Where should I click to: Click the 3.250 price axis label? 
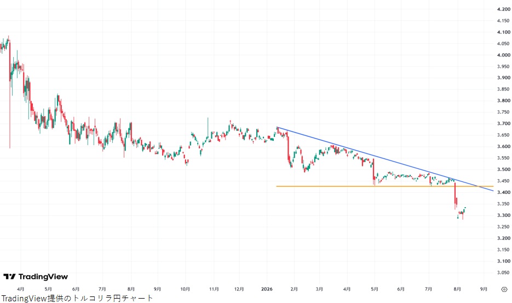(x=503, y=226)
